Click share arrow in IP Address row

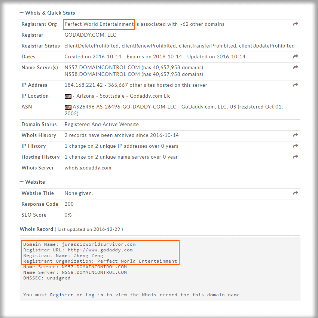click(296, 85)
